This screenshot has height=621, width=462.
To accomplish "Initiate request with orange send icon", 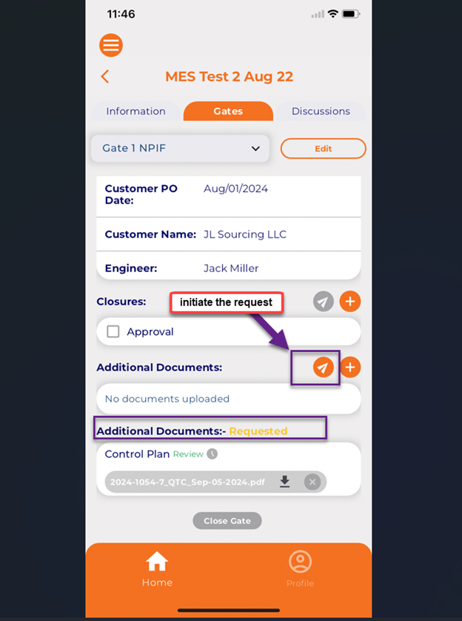I will click(x=323, y=368).
